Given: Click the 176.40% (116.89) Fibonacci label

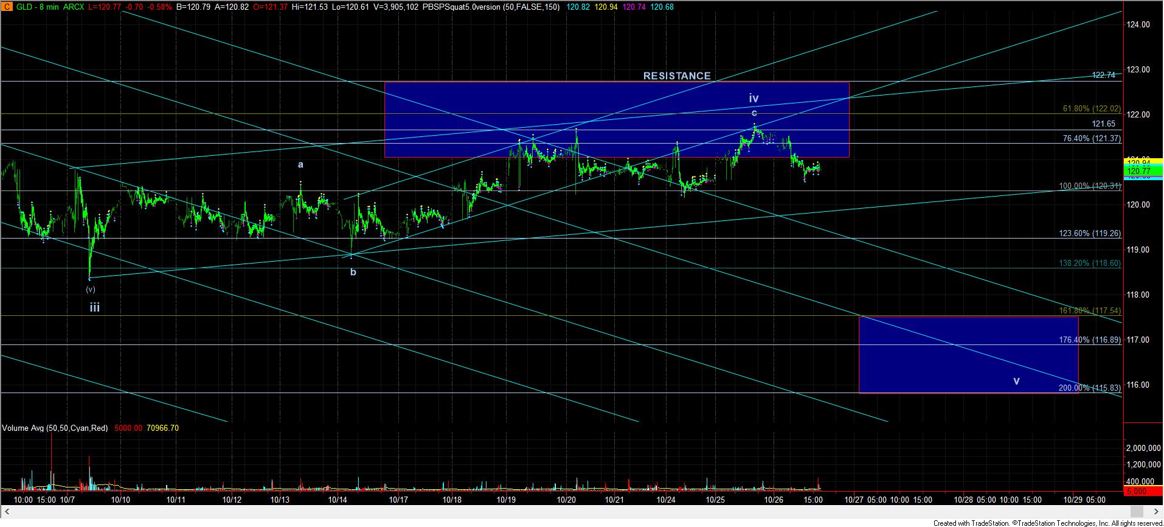Looking at the screenshot, I should [x=1090, y=340].
